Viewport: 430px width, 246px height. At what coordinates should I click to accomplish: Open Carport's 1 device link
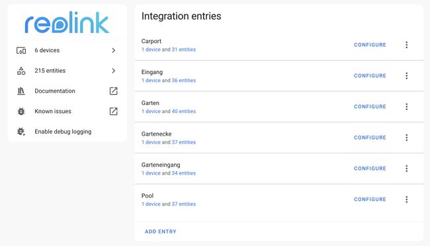coord(151,50)
